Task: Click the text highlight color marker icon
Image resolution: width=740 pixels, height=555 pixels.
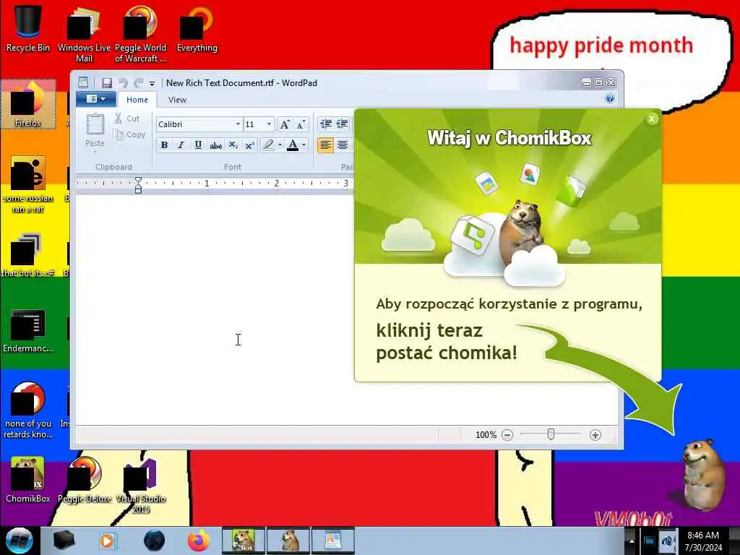Action: (269, 145)
